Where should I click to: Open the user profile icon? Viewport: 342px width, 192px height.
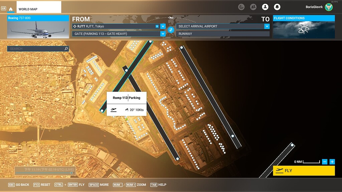click(x=265, y=7)
